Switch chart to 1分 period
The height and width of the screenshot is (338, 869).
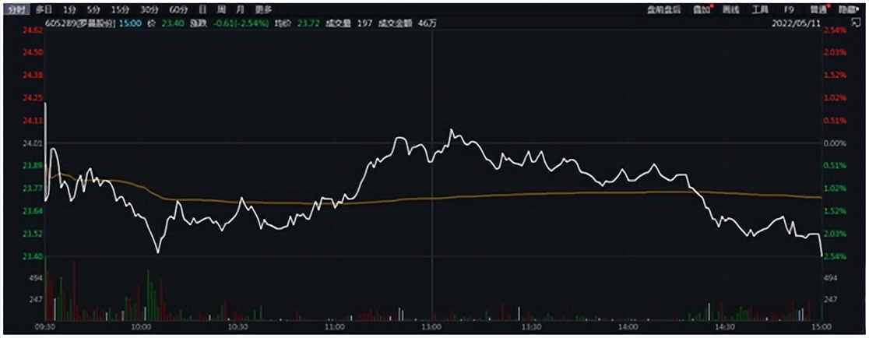click(x=70, y=9)
